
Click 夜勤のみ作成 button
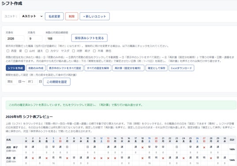click(36, 68)
